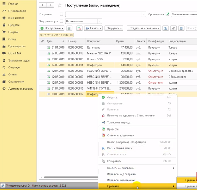Add this list to favorites with star

(60, 5)
